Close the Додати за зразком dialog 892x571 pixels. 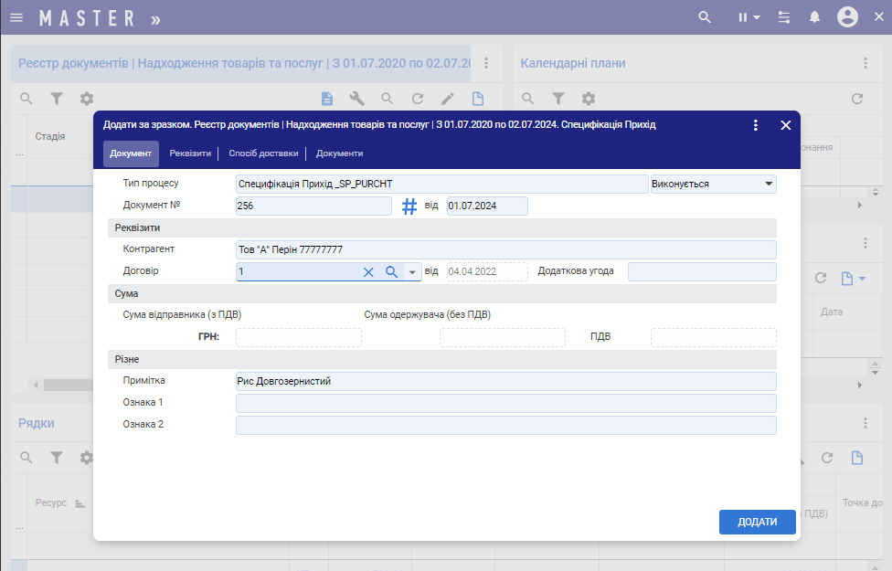click(x=785, y=125)
